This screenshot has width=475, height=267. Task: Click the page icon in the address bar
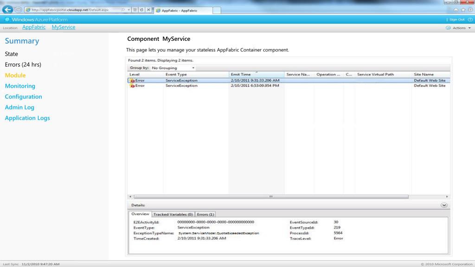[x=28, y=10]
